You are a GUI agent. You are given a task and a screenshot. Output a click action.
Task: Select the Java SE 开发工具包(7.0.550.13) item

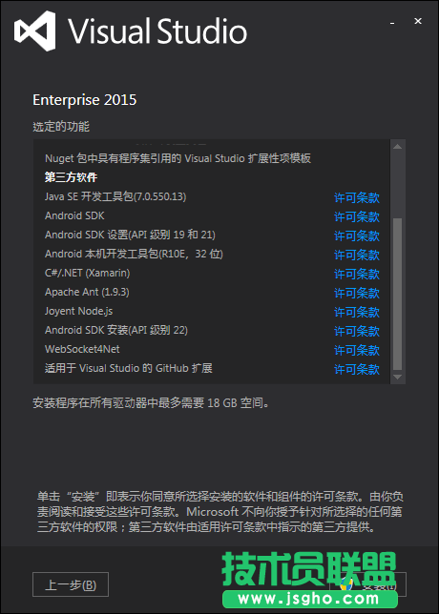pyautogui.click(x=115, y=196)
